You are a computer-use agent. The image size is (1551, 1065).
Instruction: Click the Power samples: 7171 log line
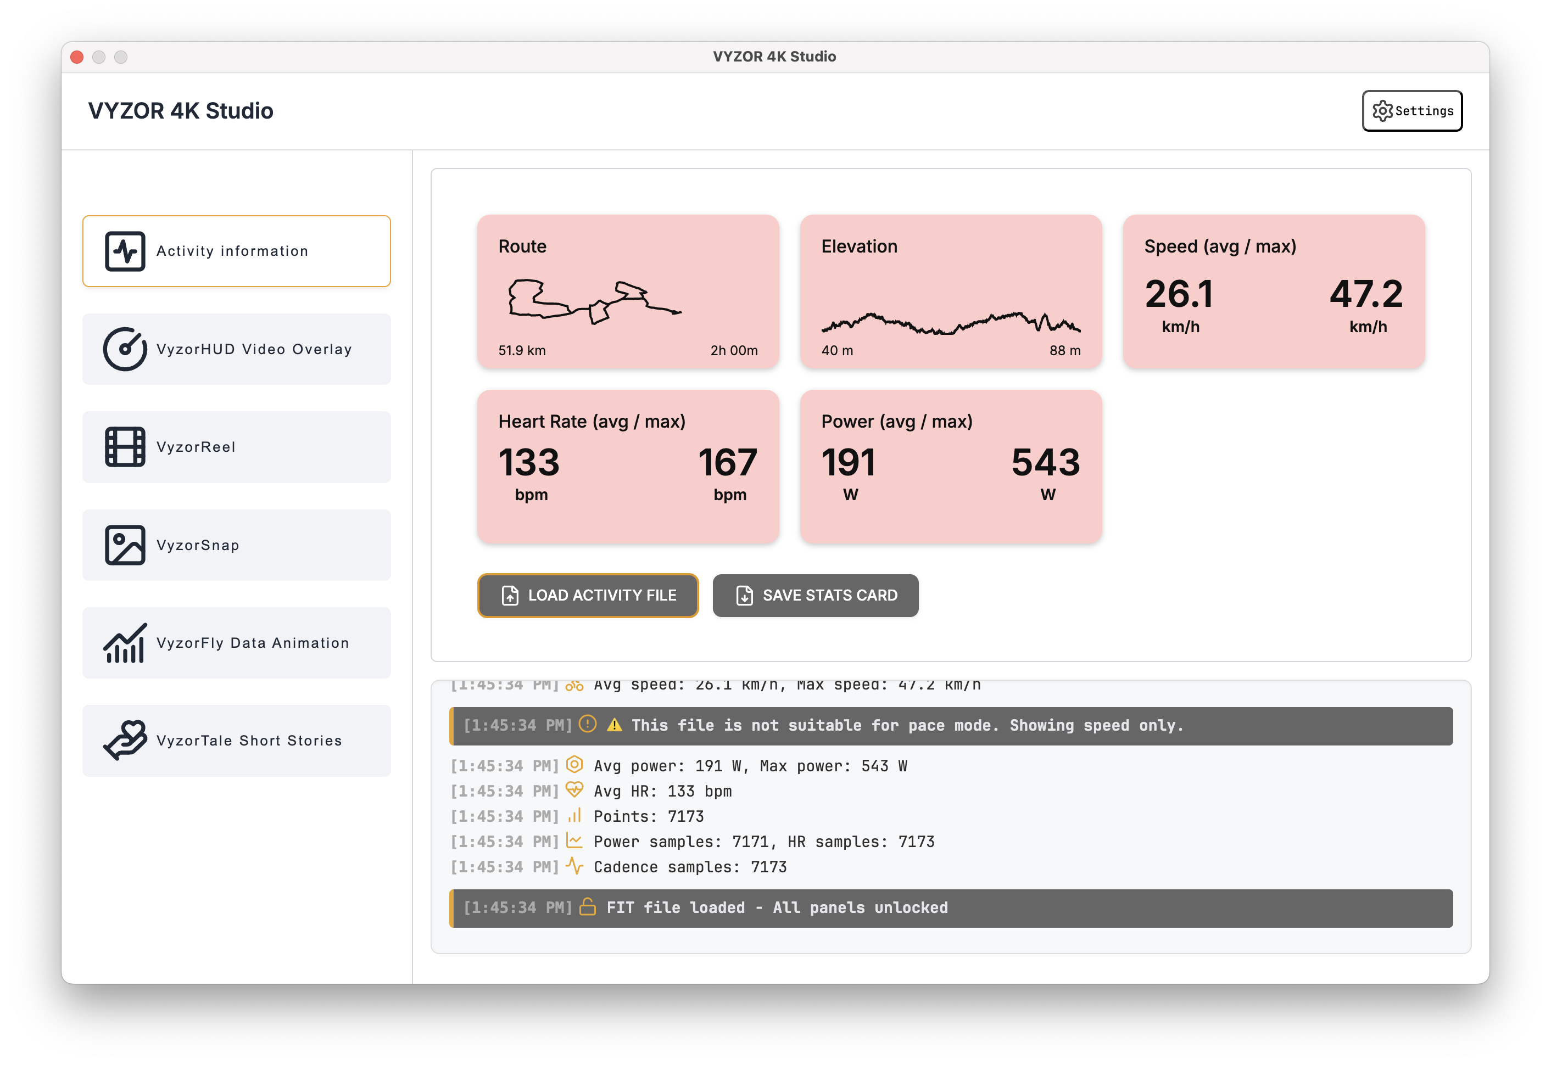tap(764, 842)
